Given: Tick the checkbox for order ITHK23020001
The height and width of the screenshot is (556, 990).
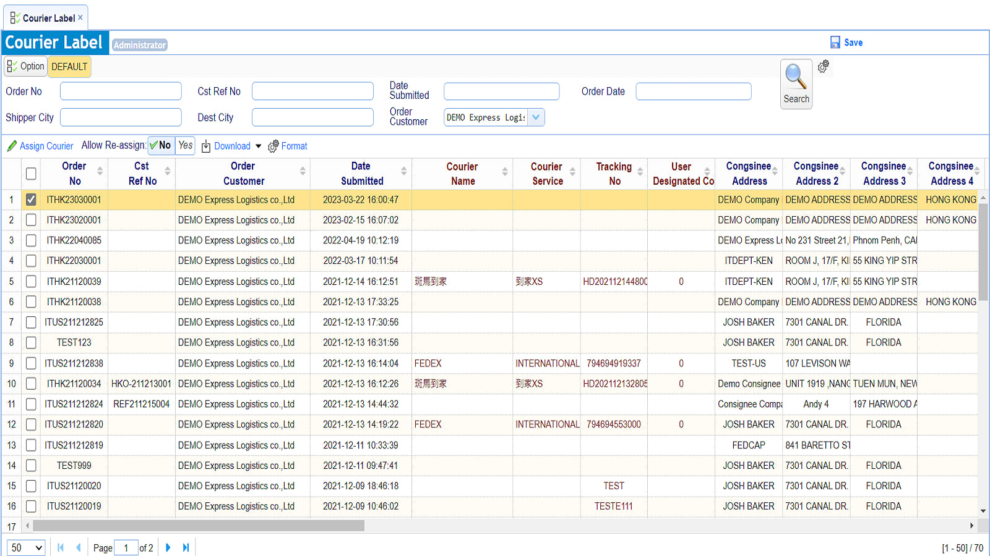Looking at the screenshot, I should pos(31,220).
